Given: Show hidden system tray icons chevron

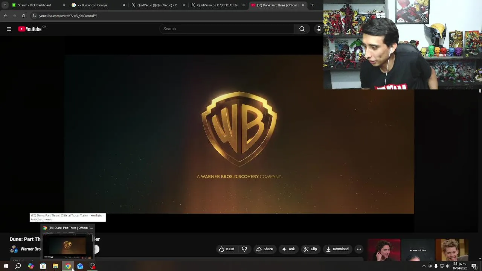Looking at the screenshot, I should (424, 266).
